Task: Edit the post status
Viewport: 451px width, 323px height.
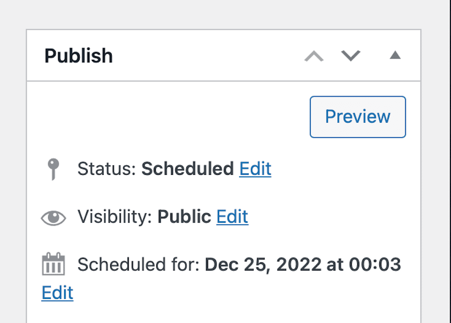Action: (255, 169)
